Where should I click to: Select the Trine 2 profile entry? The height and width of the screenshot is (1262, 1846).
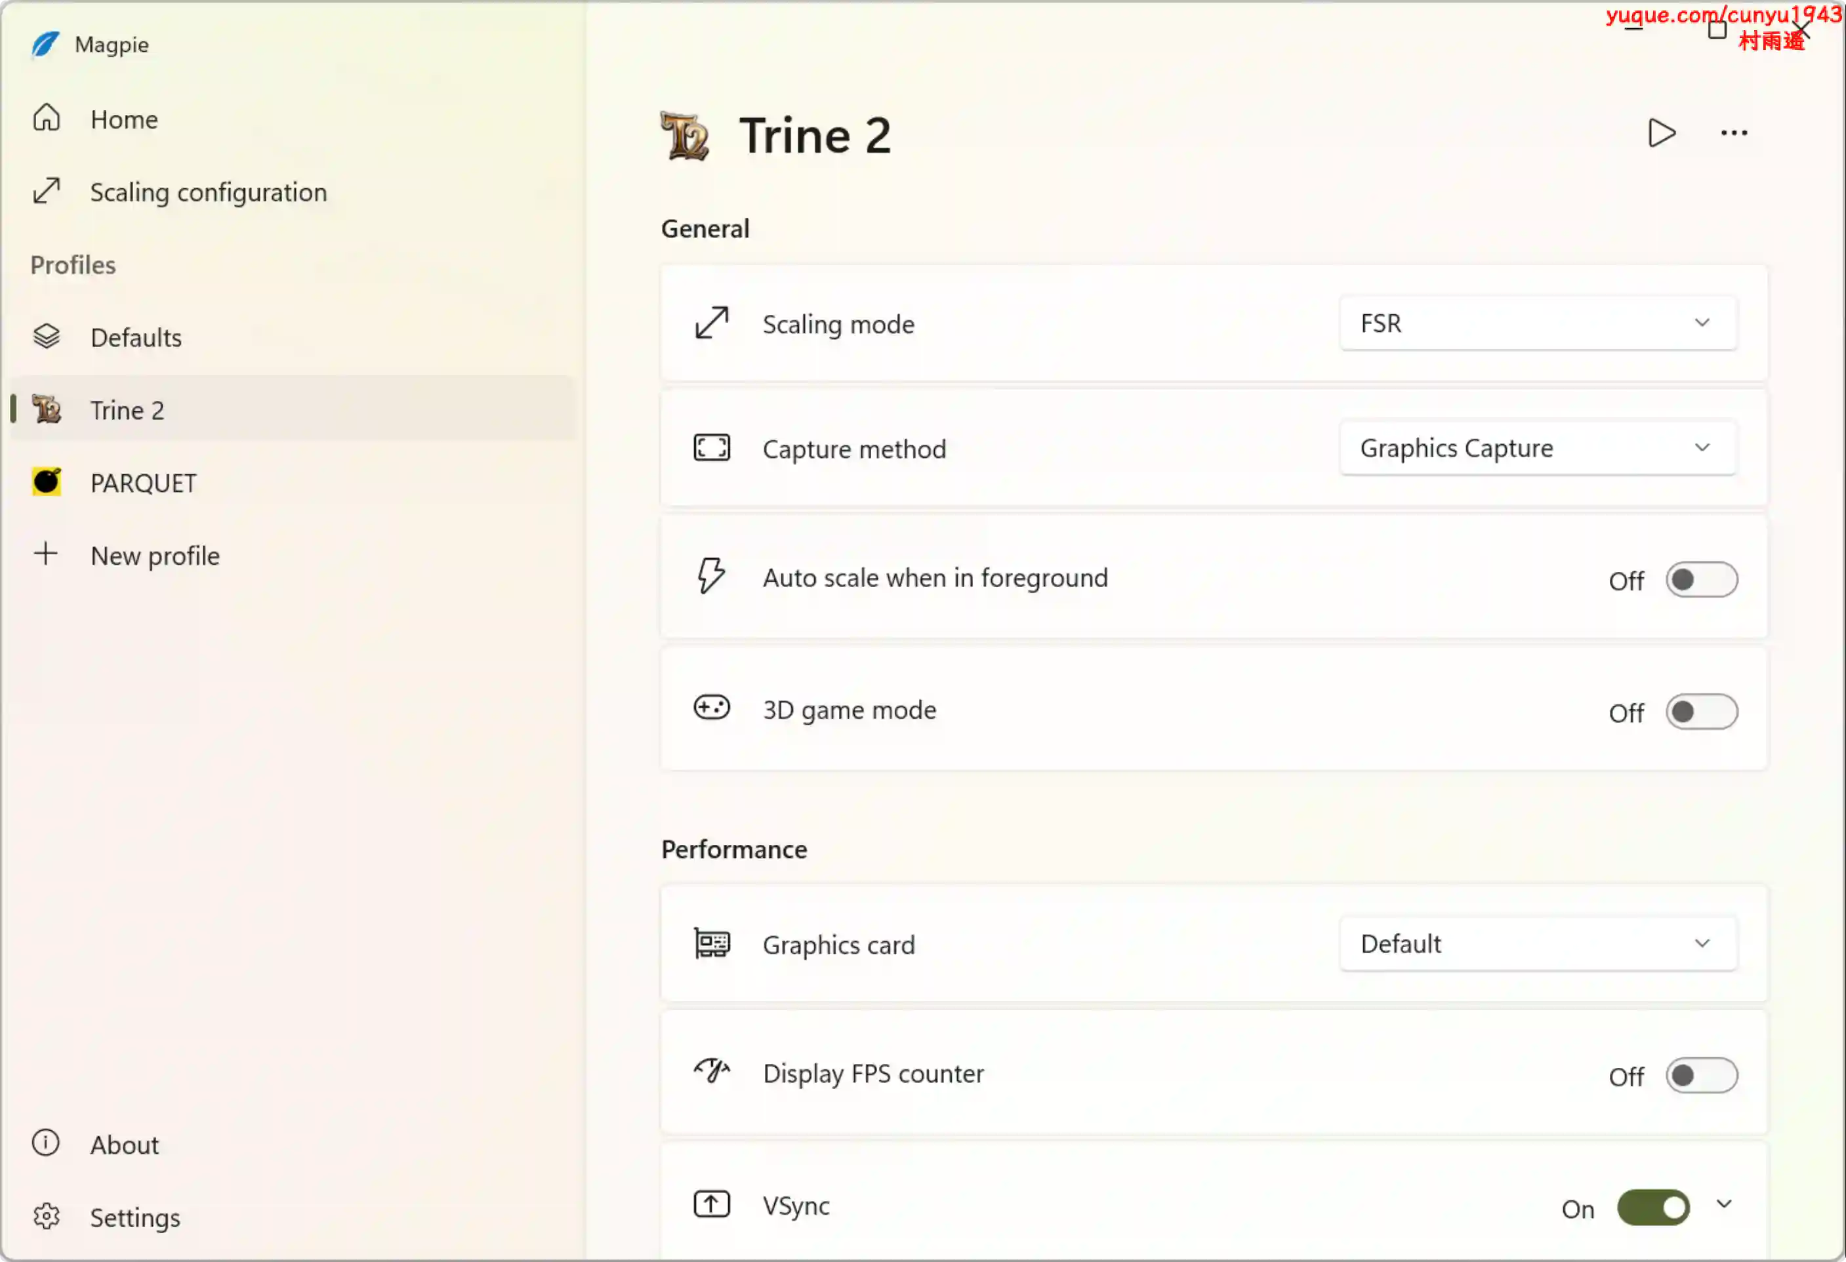[293, 410]
